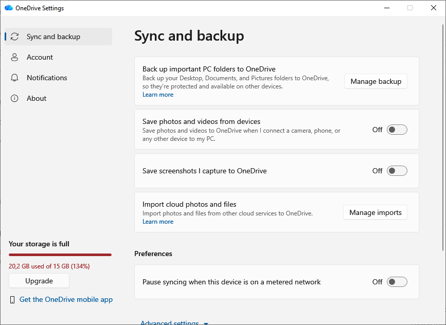446x325 pixels.
Task: Click 'Import cloud photos and files' title
Action: 189,205
